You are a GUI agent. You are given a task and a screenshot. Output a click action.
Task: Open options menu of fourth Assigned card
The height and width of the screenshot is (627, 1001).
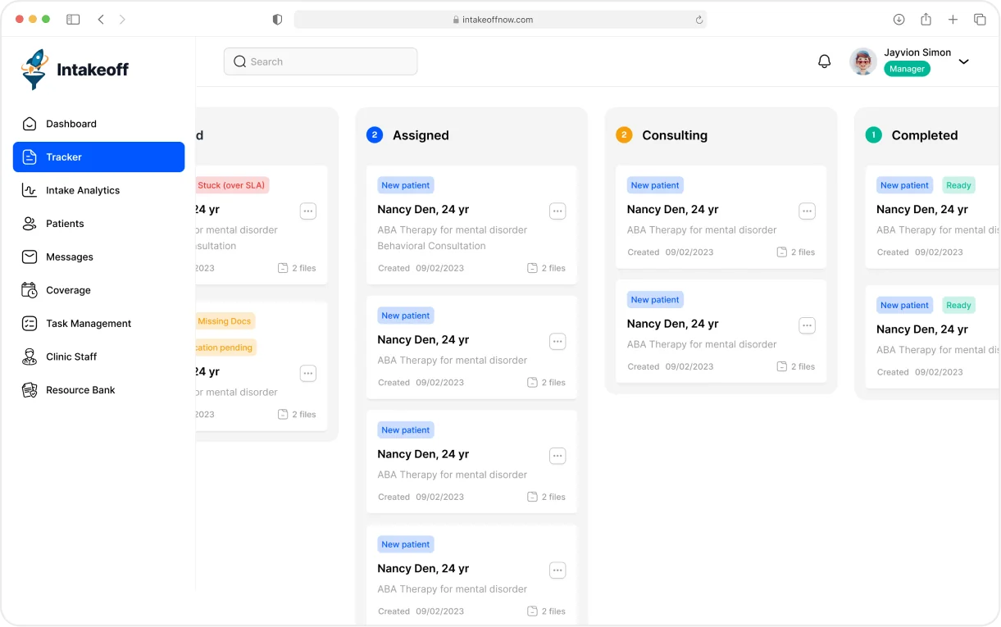(557, 570)
